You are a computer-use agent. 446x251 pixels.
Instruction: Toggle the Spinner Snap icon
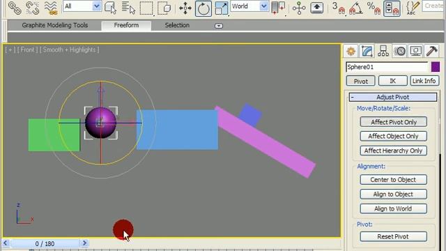392,8
